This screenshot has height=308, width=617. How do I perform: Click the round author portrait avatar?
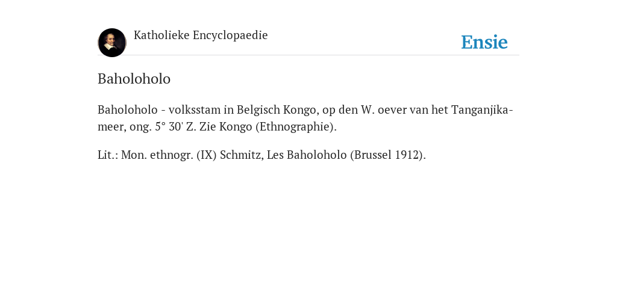112,43
